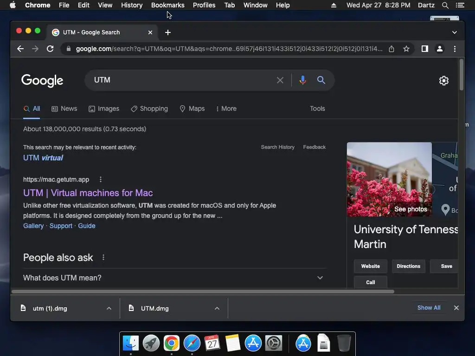Clear the search box with X
Screen dimensions: 475x356
[280, 80]
